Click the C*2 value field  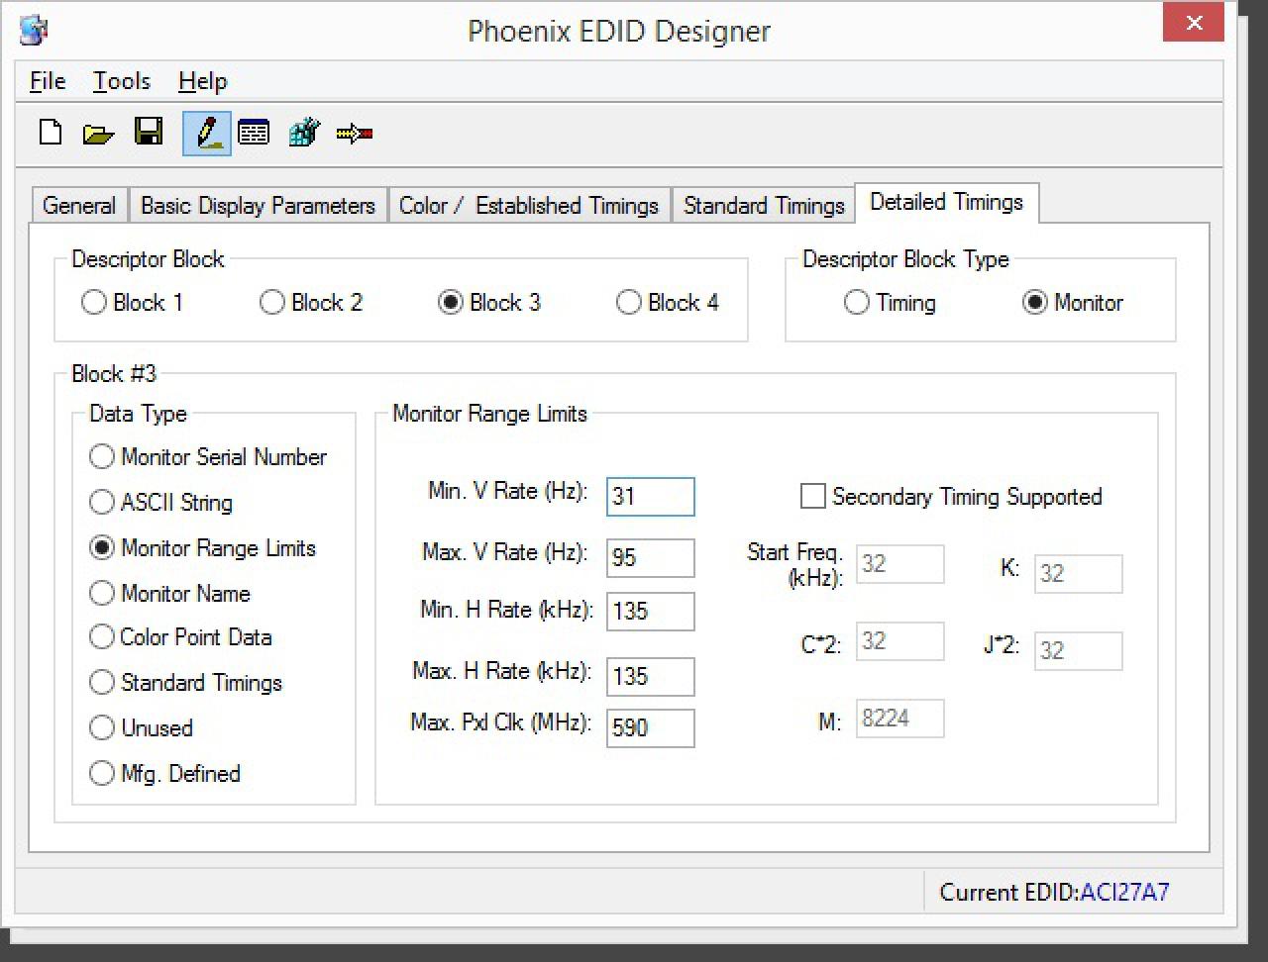(899, 641)
